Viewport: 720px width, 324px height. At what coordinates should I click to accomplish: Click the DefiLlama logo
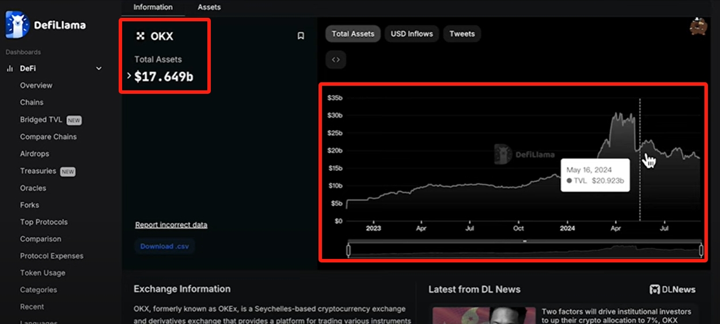[45, 24]
